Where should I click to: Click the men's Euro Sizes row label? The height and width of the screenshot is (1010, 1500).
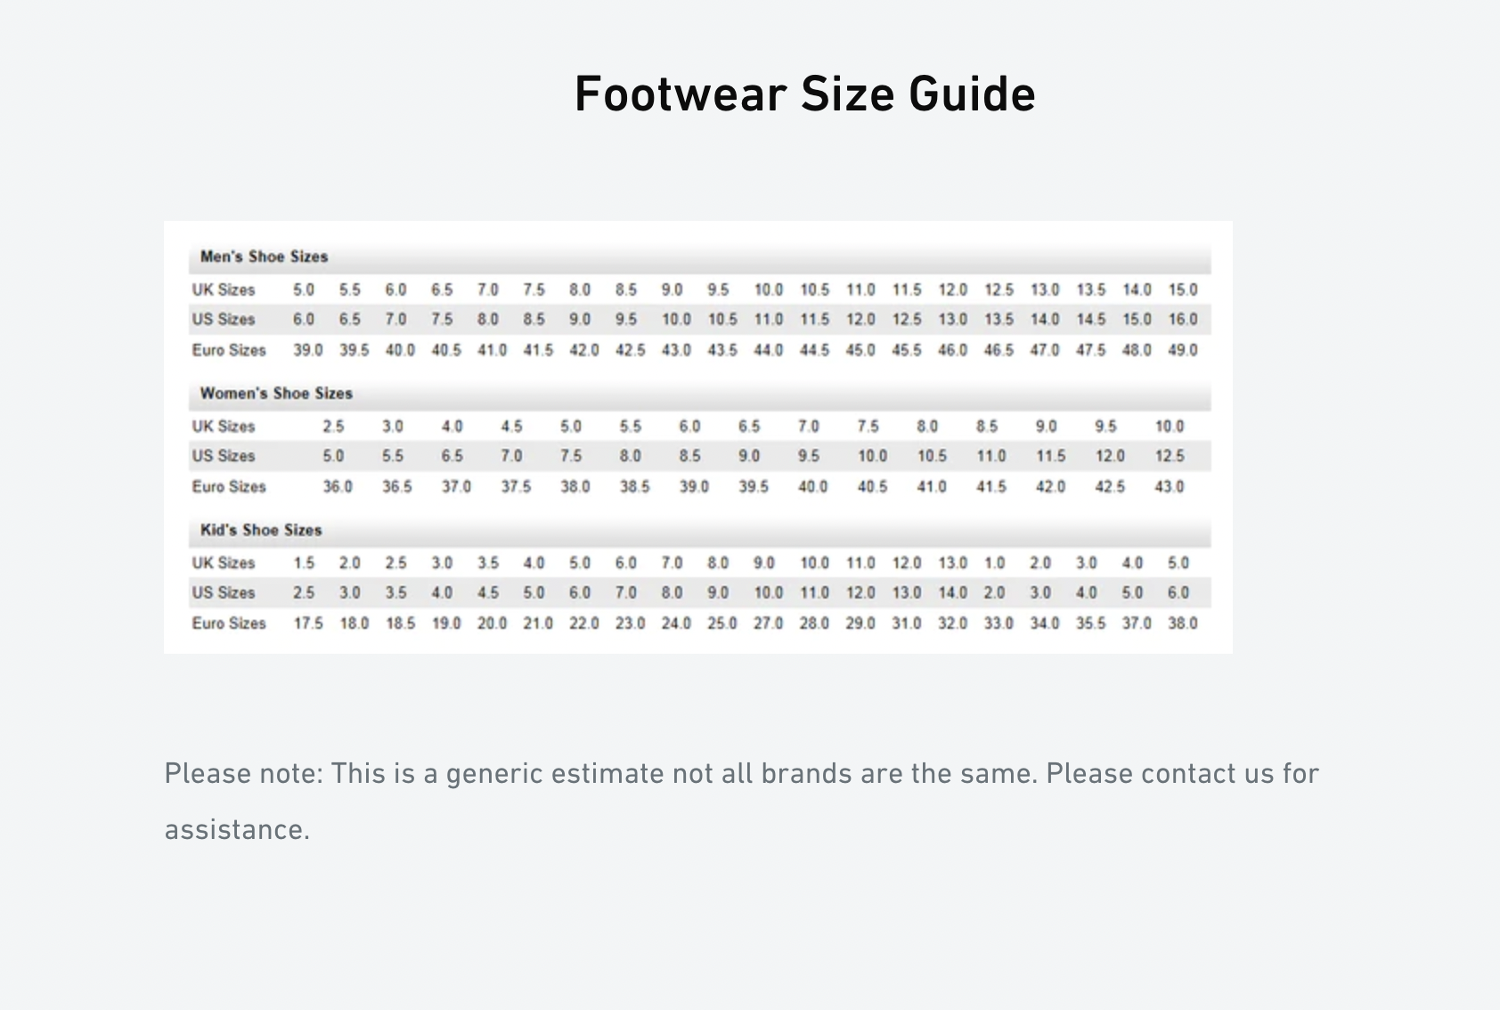tap(229, 350)
